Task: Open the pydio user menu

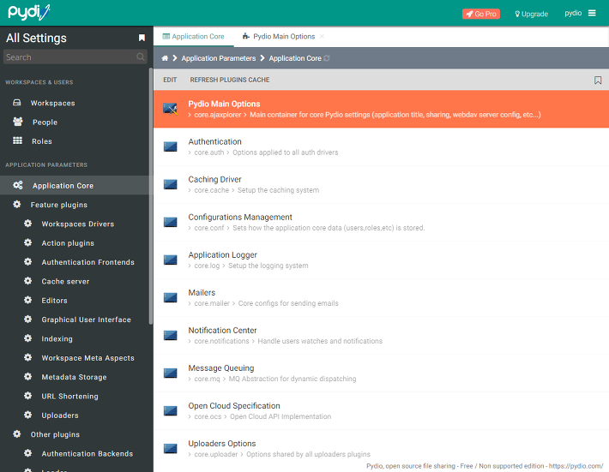Action: [573, 13]
